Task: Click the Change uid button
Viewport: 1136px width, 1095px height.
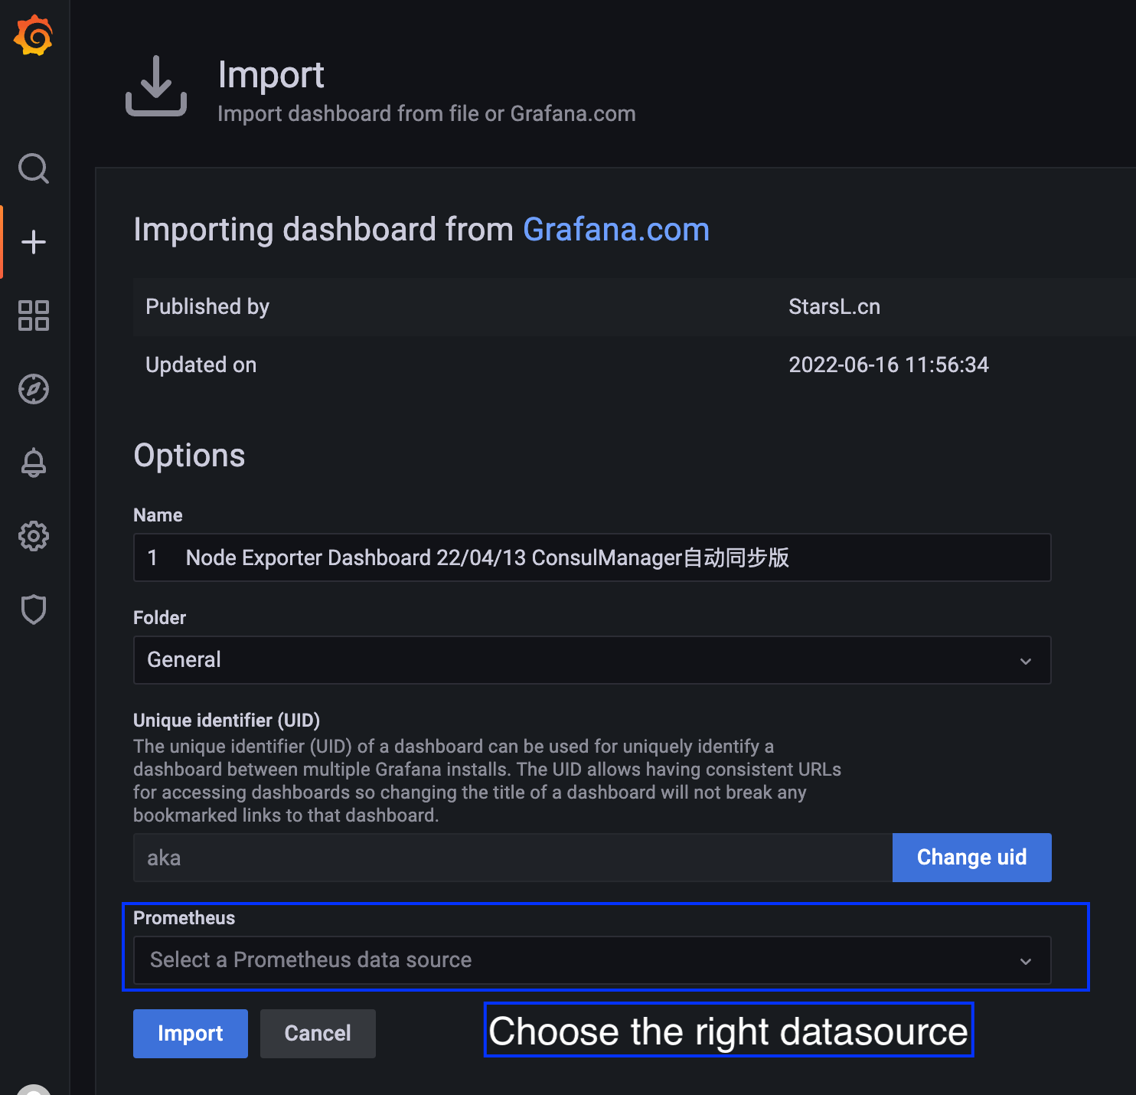Action: pos(971,858)
